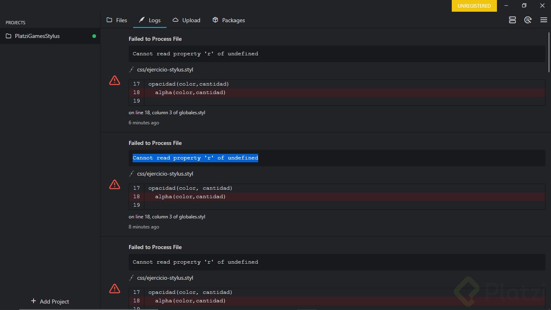Click the second error warning triangle

(115, 185)
